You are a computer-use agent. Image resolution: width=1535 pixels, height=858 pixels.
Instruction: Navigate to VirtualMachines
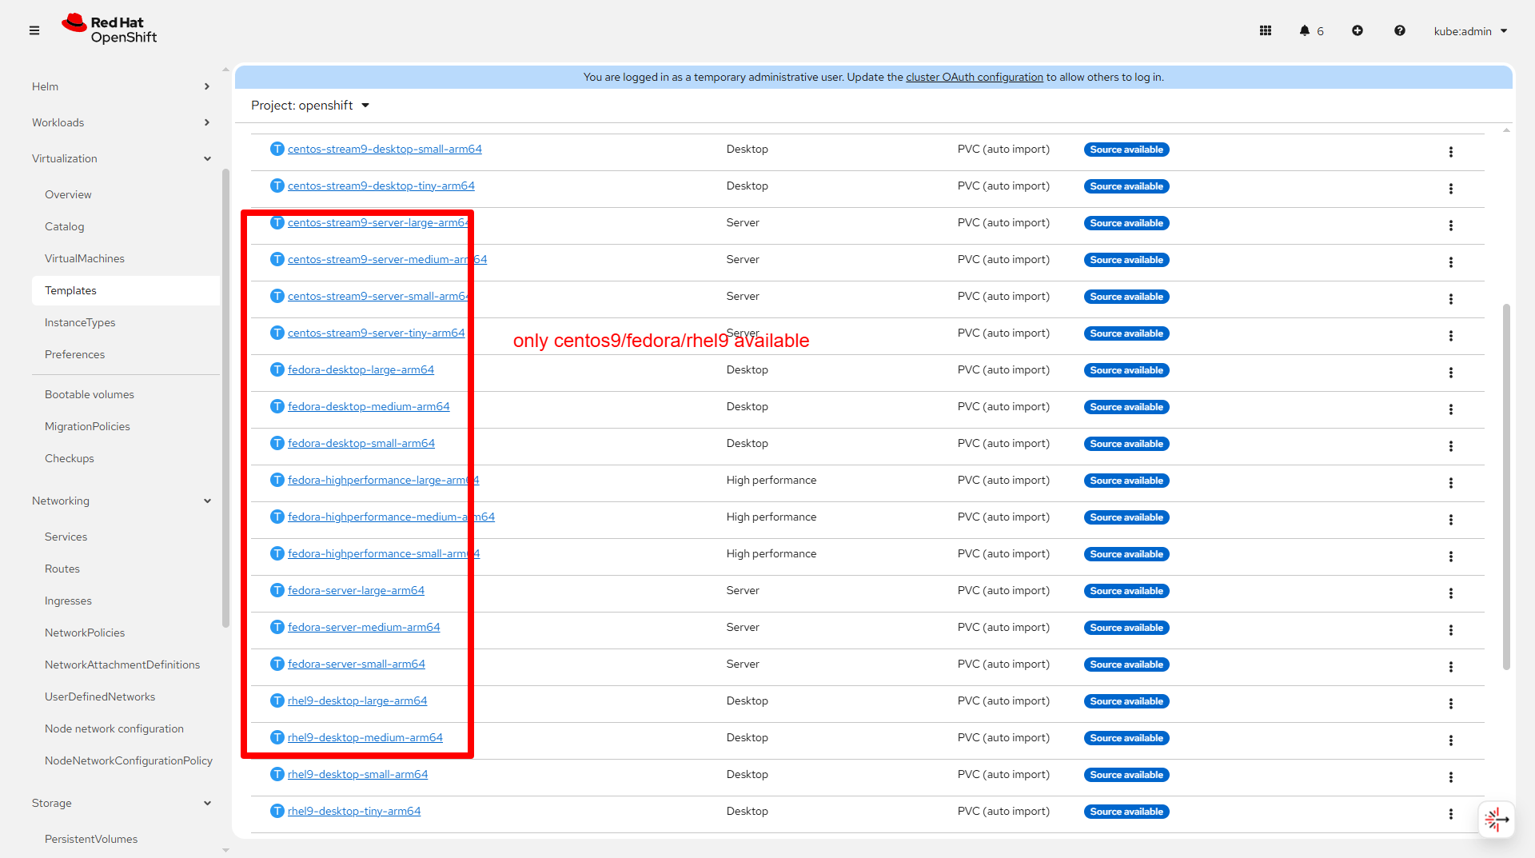pyautogui.click(x=85, y=258)
